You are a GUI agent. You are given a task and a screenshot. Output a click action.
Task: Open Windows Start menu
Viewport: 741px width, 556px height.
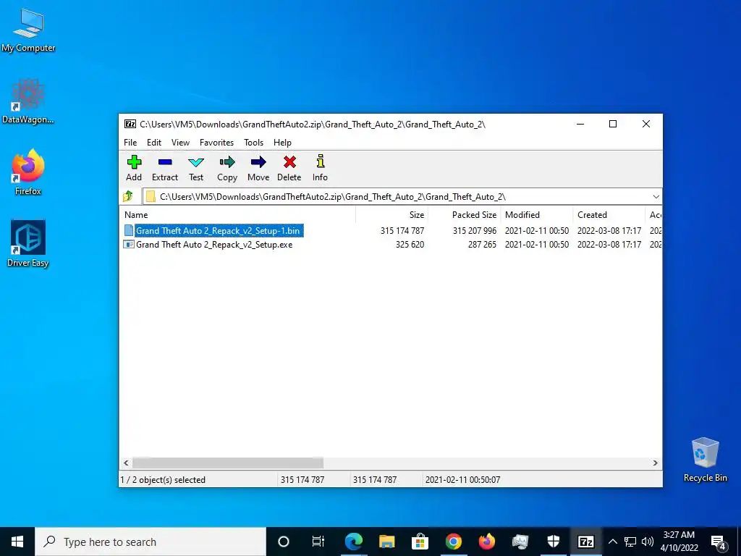point(17,542)
